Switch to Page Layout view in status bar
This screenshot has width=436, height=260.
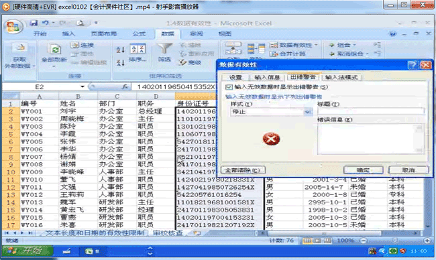(x=317, y=241)
